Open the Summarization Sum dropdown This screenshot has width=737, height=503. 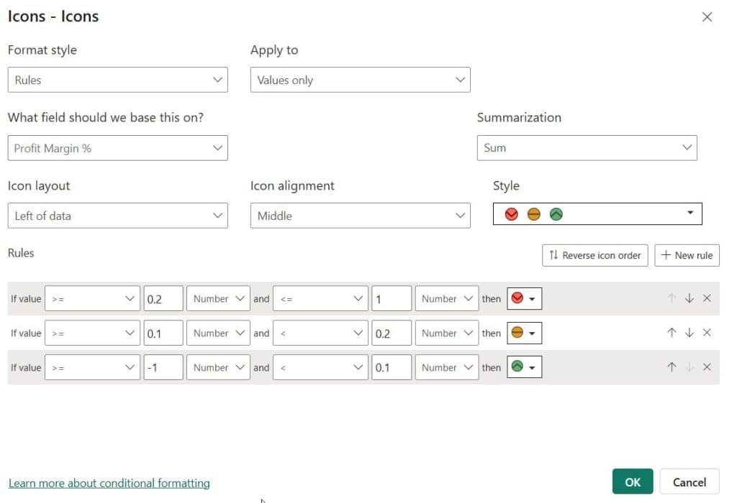click(x=587, y=148)
